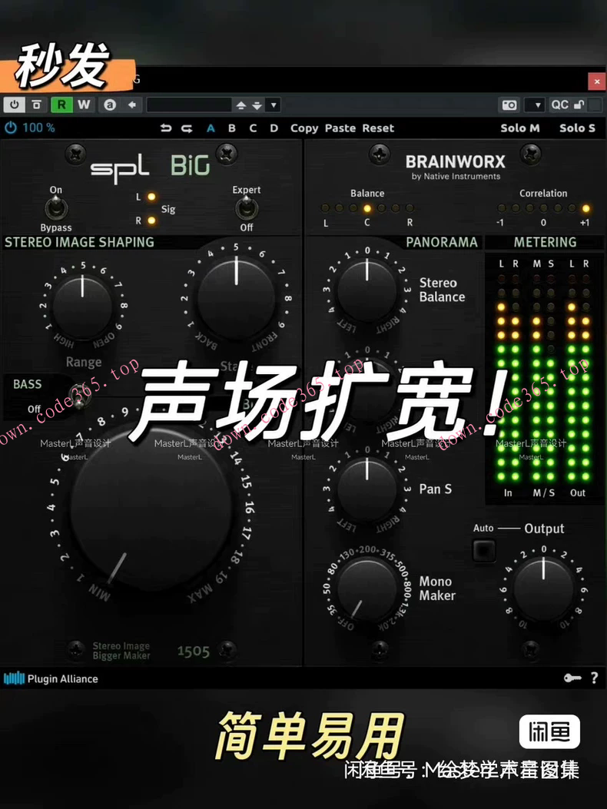Flip the On/Bypass toggle switch
The image size is (607, 809).
click(x=56, y=209)
